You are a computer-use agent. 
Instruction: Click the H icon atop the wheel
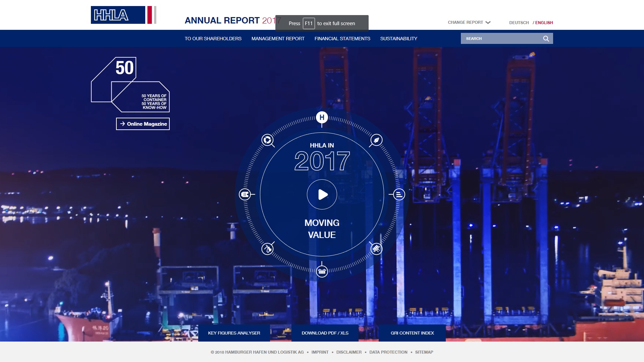pos(322,117)
